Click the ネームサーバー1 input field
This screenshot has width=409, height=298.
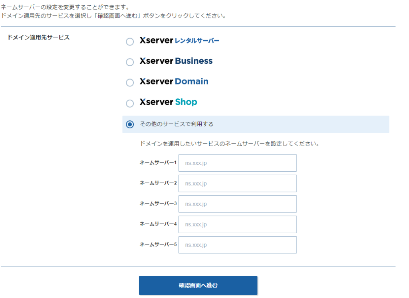click(237, 163)
